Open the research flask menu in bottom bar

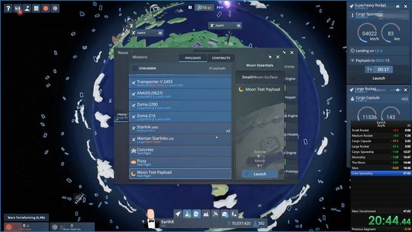click(187, 214)
